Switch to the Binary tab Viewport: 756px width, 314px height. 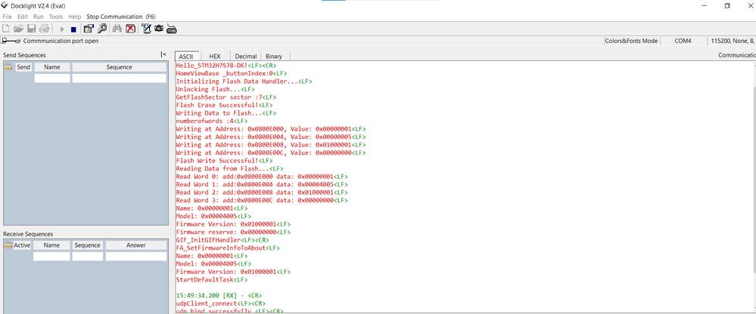pyautogui.click(x=274, y=57)
